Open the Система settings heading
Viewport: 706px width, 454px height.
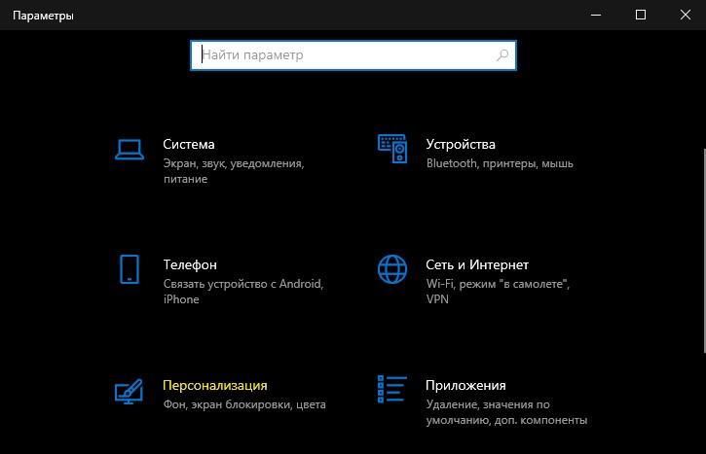pyautogui.click(x=189, y=144)
